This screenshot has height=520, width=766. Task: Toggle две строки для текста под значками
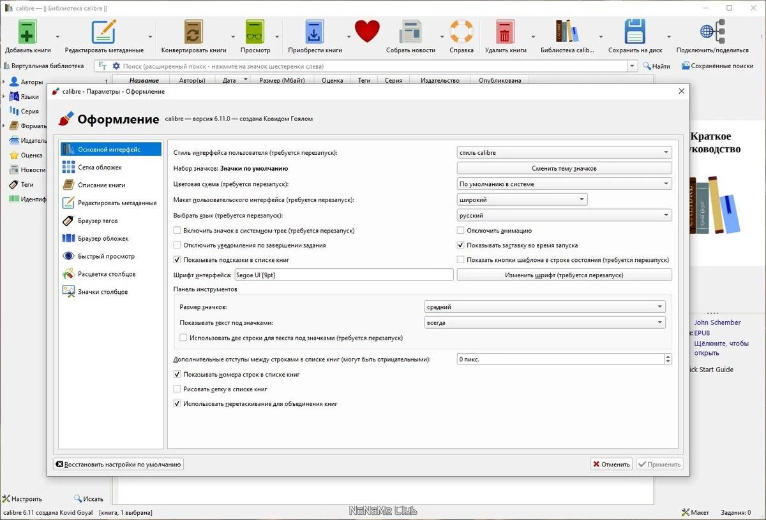(184, 338)
